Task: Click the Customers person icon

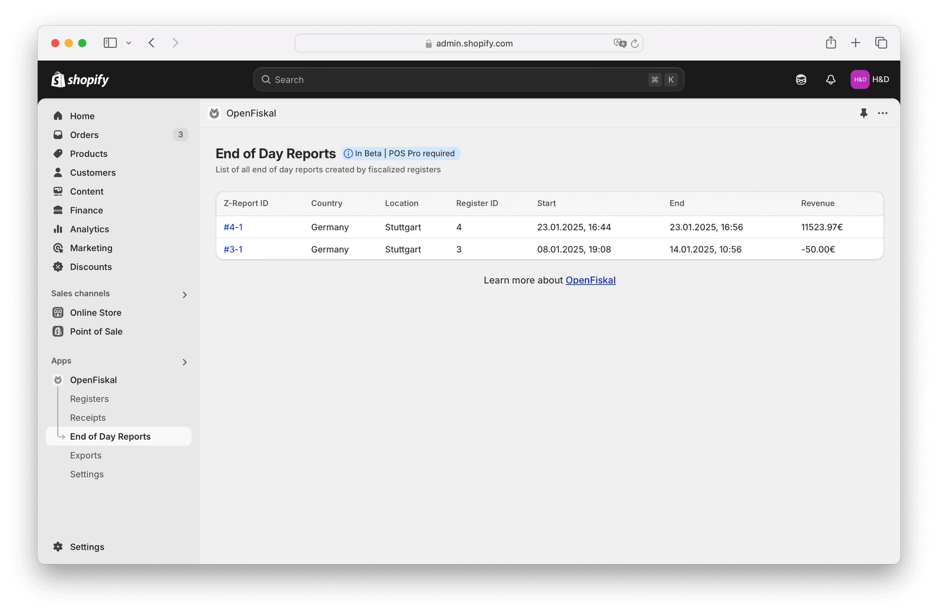Action: tap(58, 172)
